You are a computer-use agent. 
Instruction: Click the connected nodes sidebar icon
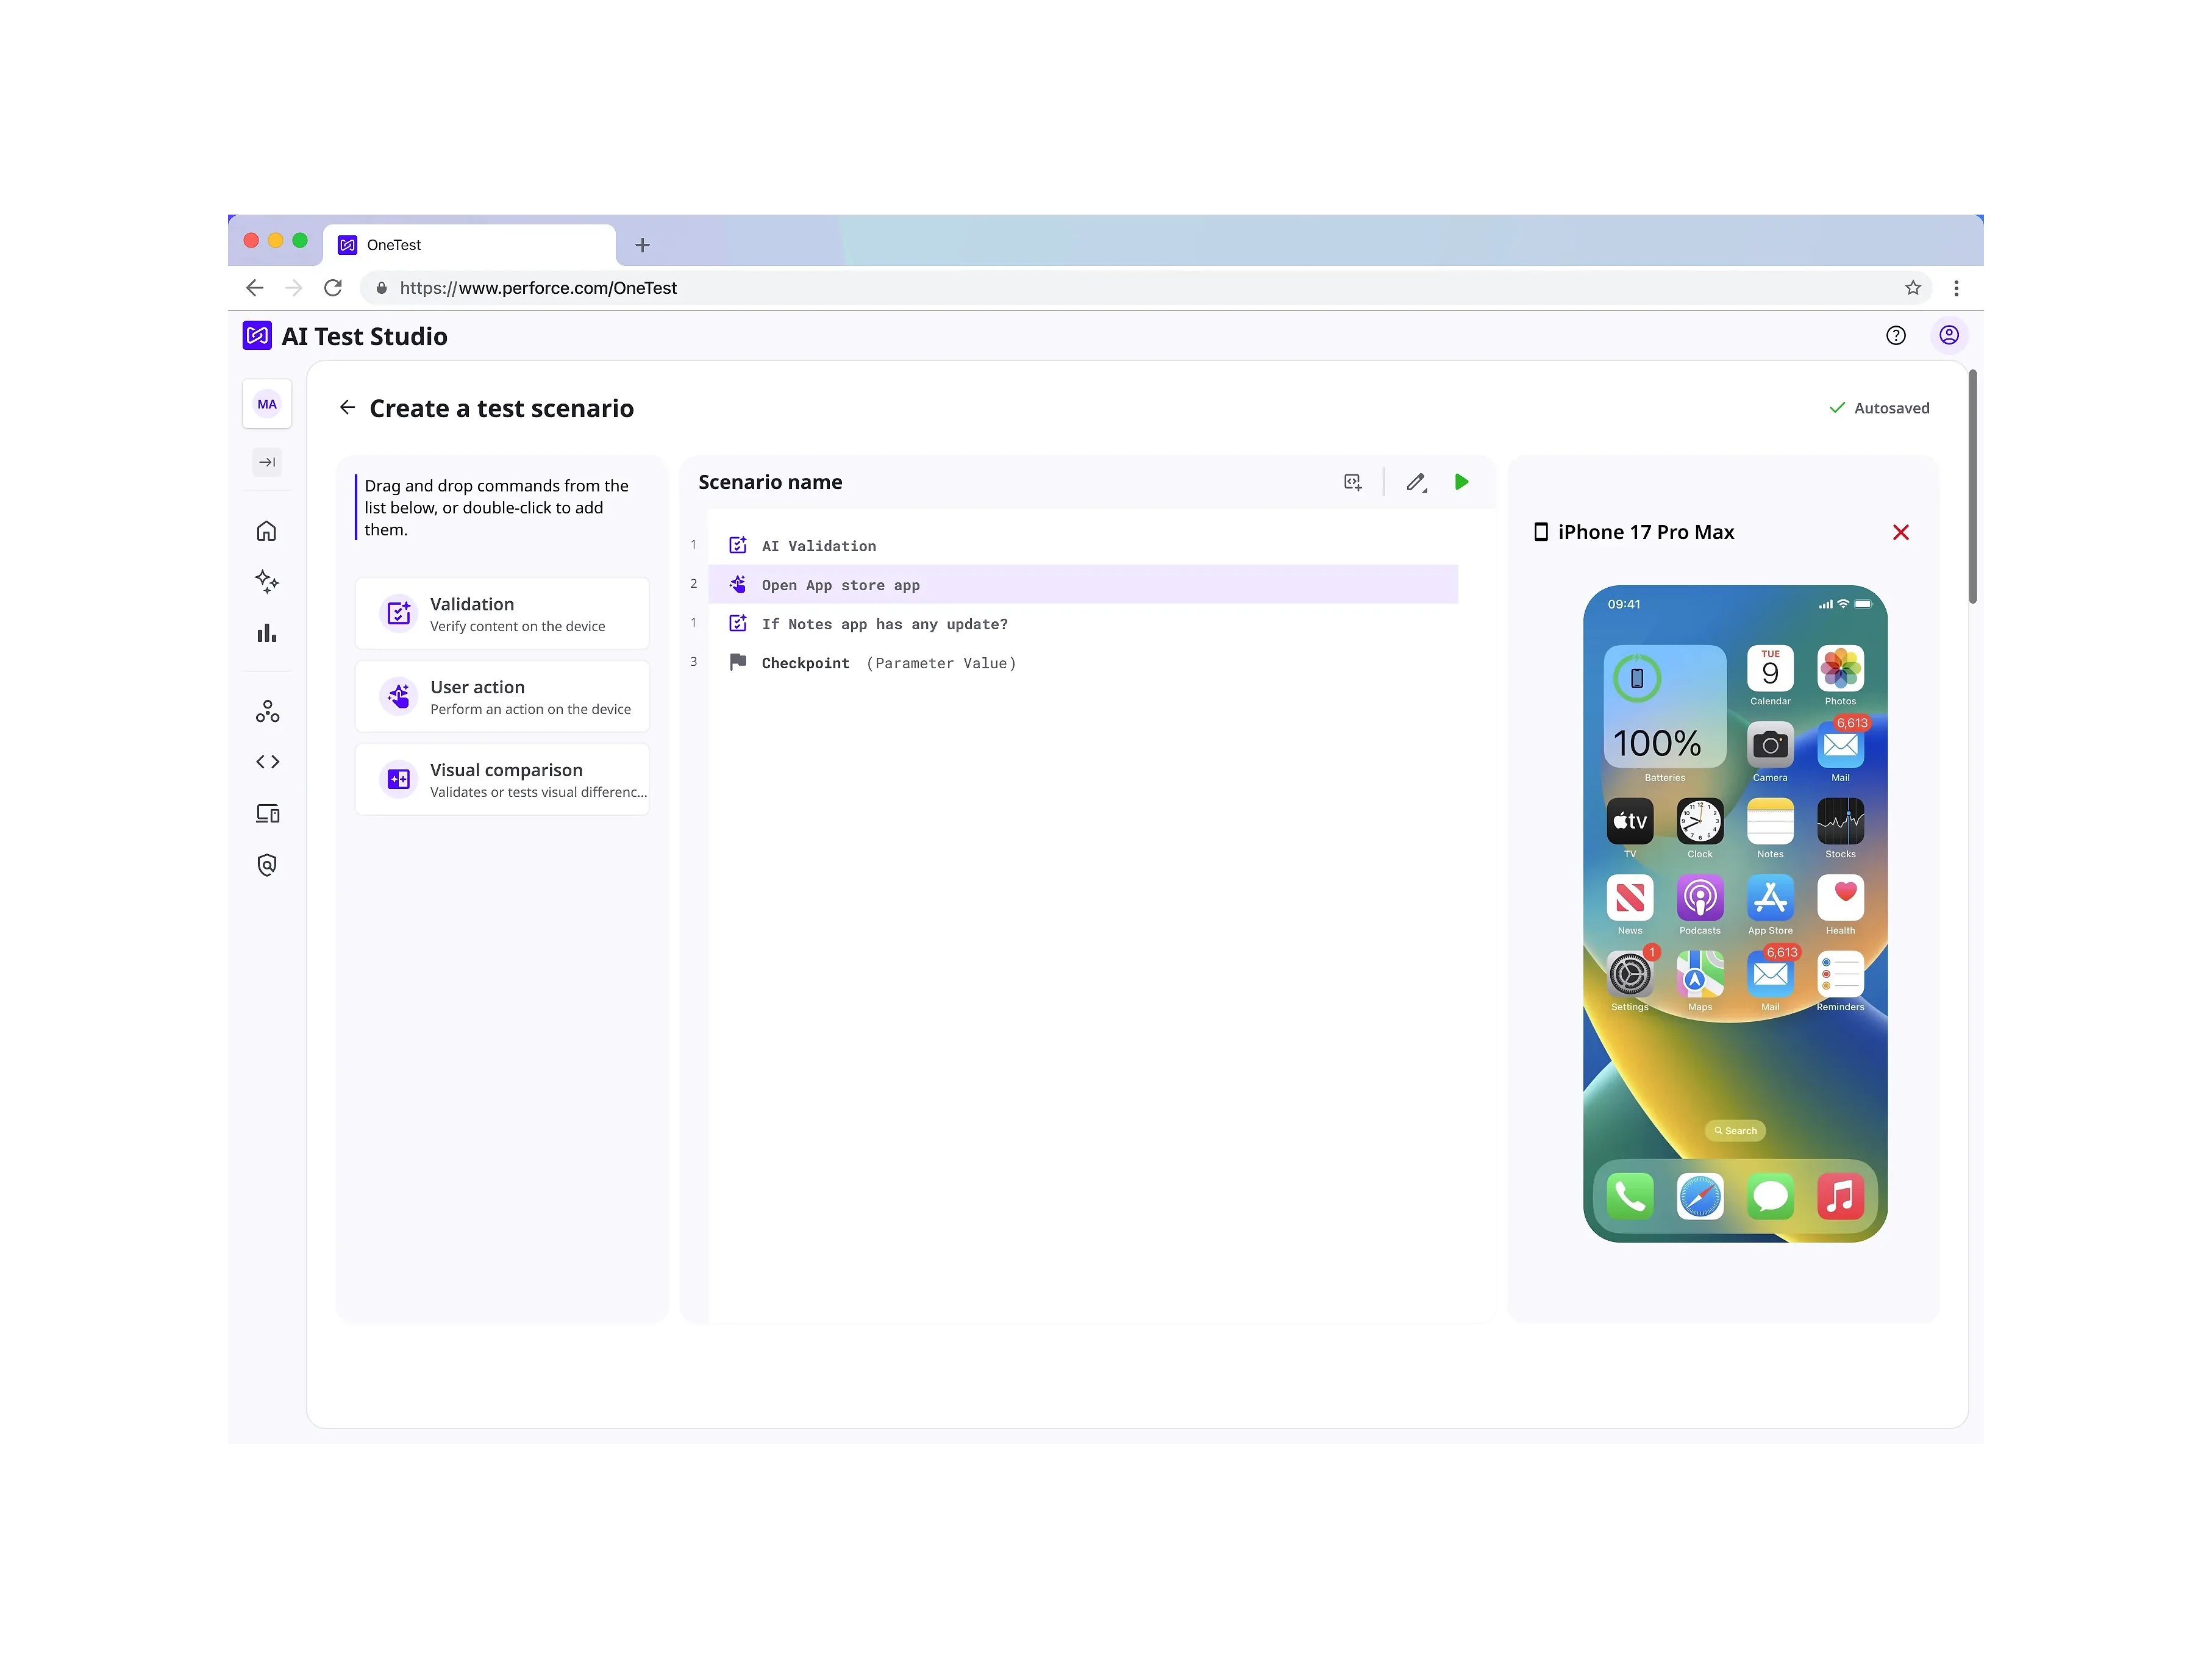pyautogui.click(x=267, y=711)
